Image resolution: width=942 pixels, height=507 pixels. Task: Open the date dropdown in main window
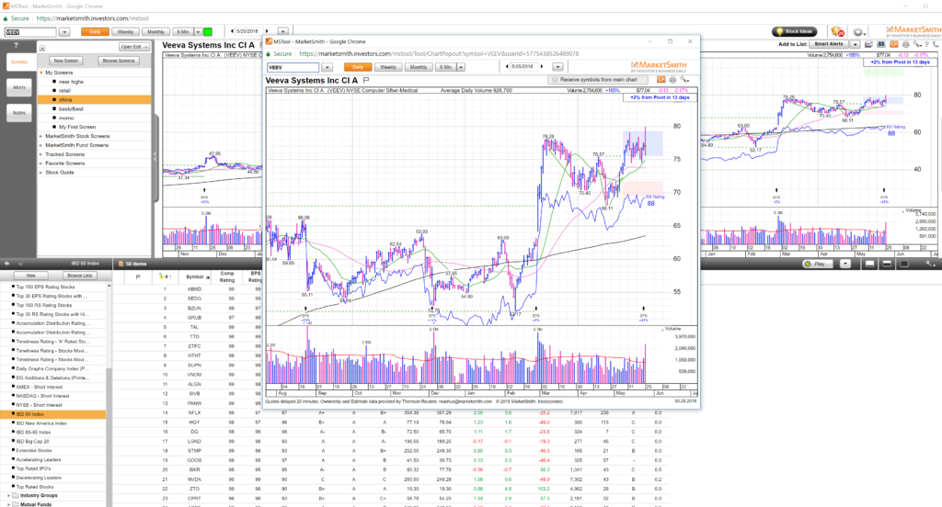pyautogui.click(x=282, y=31)
